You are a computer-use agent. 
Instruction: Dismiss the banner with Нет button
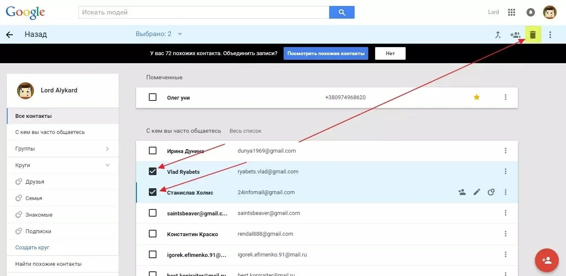coord(390,53)
